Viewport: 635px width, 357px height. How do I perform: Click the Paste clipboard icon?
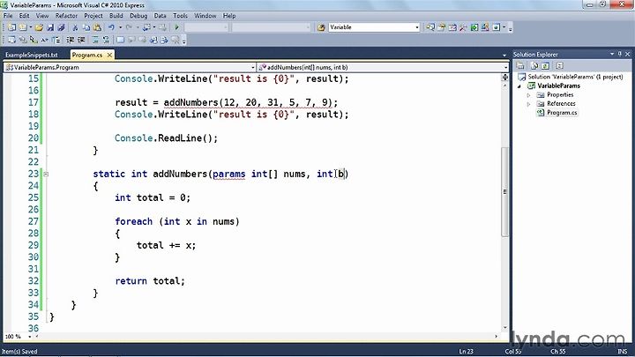(x=97, y=27)
